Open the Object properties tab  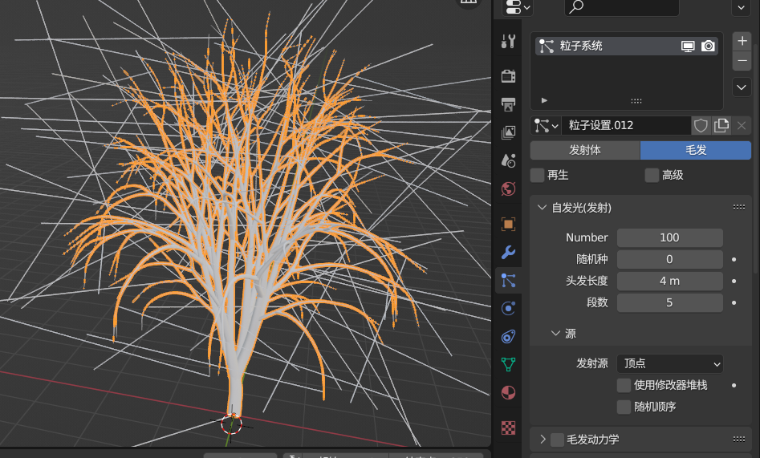click(508, 224)
